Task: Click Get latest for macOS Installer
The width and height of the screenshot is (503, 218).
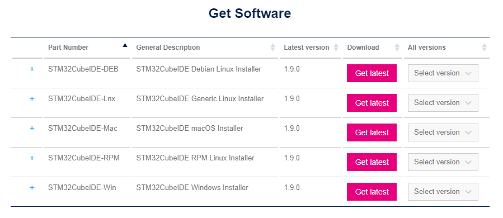Action: (x=372, y=132)
